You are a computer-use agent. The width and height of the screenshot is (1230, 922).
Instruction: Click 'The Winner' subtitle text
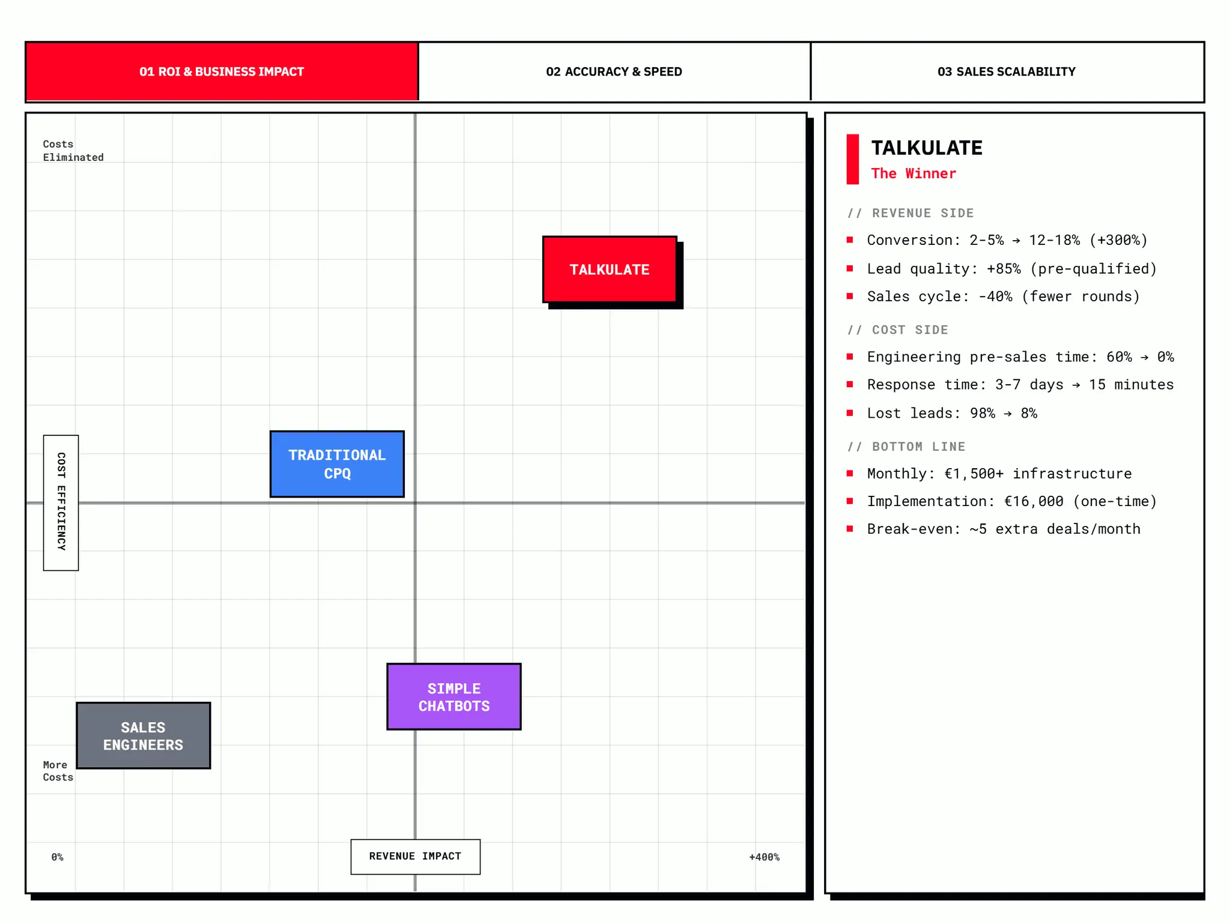point(913,173)
